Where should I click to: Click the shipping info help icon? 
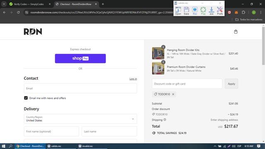(165, 120)
